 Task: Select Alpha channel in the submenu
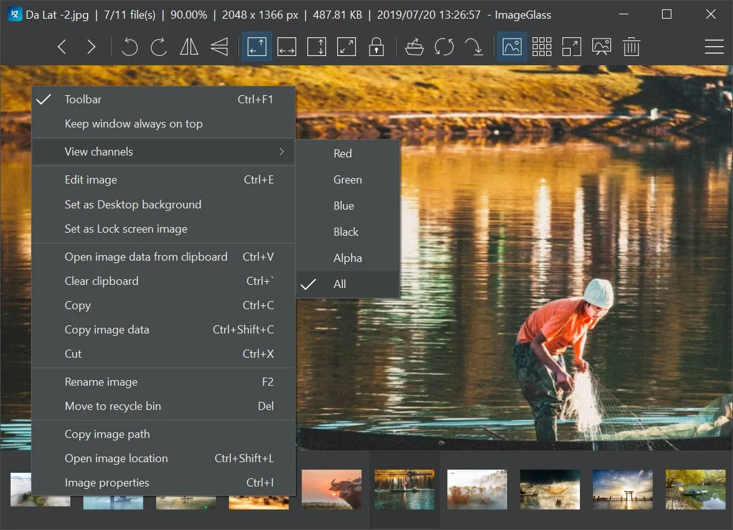[348, 258]
